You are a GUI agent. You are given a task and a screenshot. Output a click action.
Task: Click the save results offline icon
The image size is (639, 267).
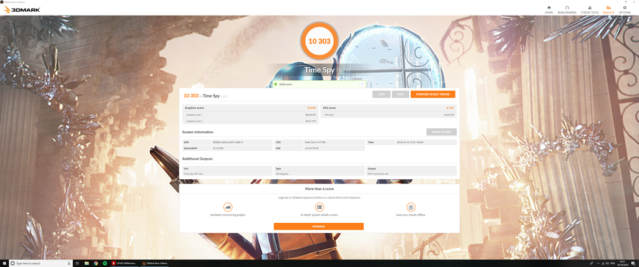(x=411, y=207)
